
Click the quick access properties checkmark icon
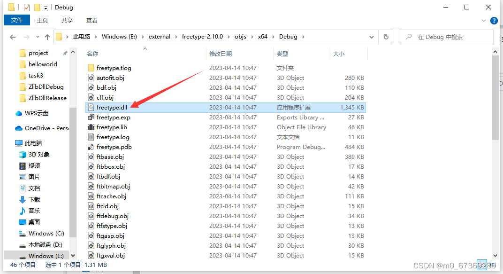pos(27,8)
